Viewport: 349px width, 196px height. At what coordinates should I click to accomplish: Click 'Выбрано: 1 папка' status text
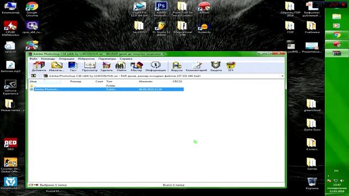point(53,185)
